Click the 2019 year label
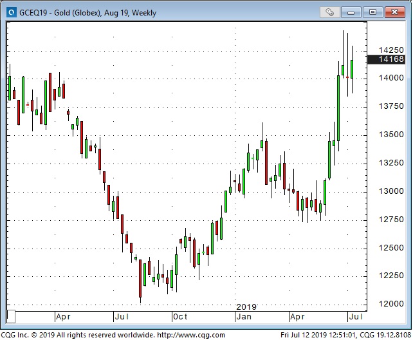The image size is (413, 340). click(x=246, y=307)
